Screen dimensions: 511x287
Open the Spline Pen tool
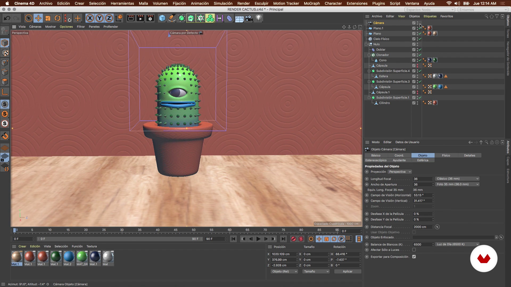(x=172, y=18)
